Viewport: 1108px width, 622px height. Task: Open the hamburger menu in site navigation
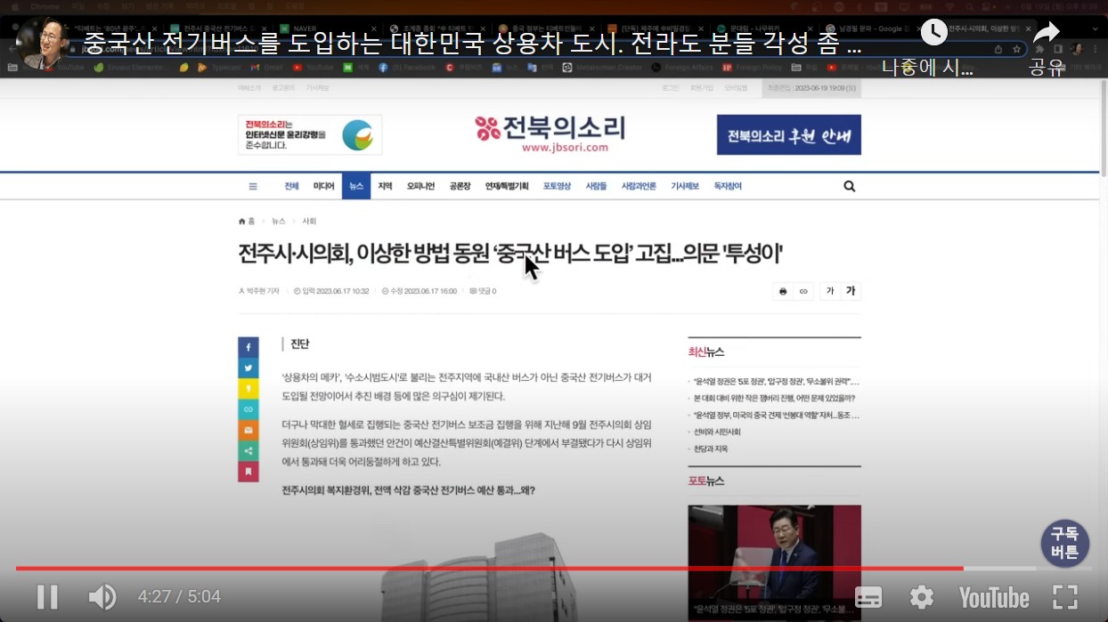pos(253,187)
